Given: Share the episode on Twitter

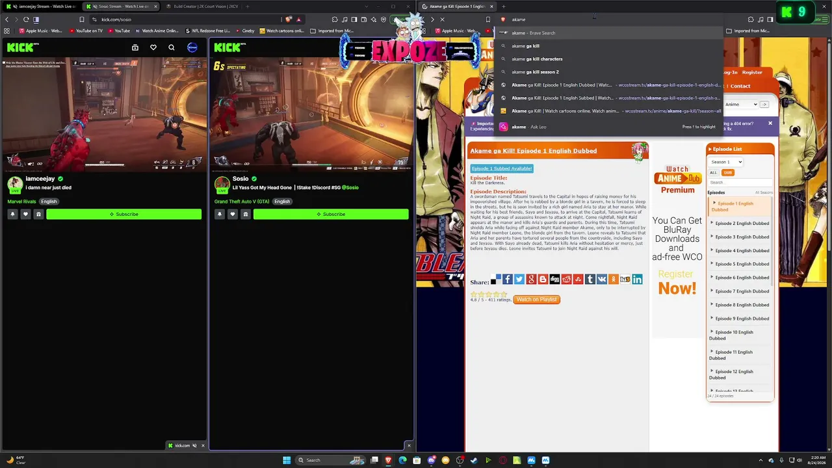Looking at the screenshot, I should coord(519,279).
